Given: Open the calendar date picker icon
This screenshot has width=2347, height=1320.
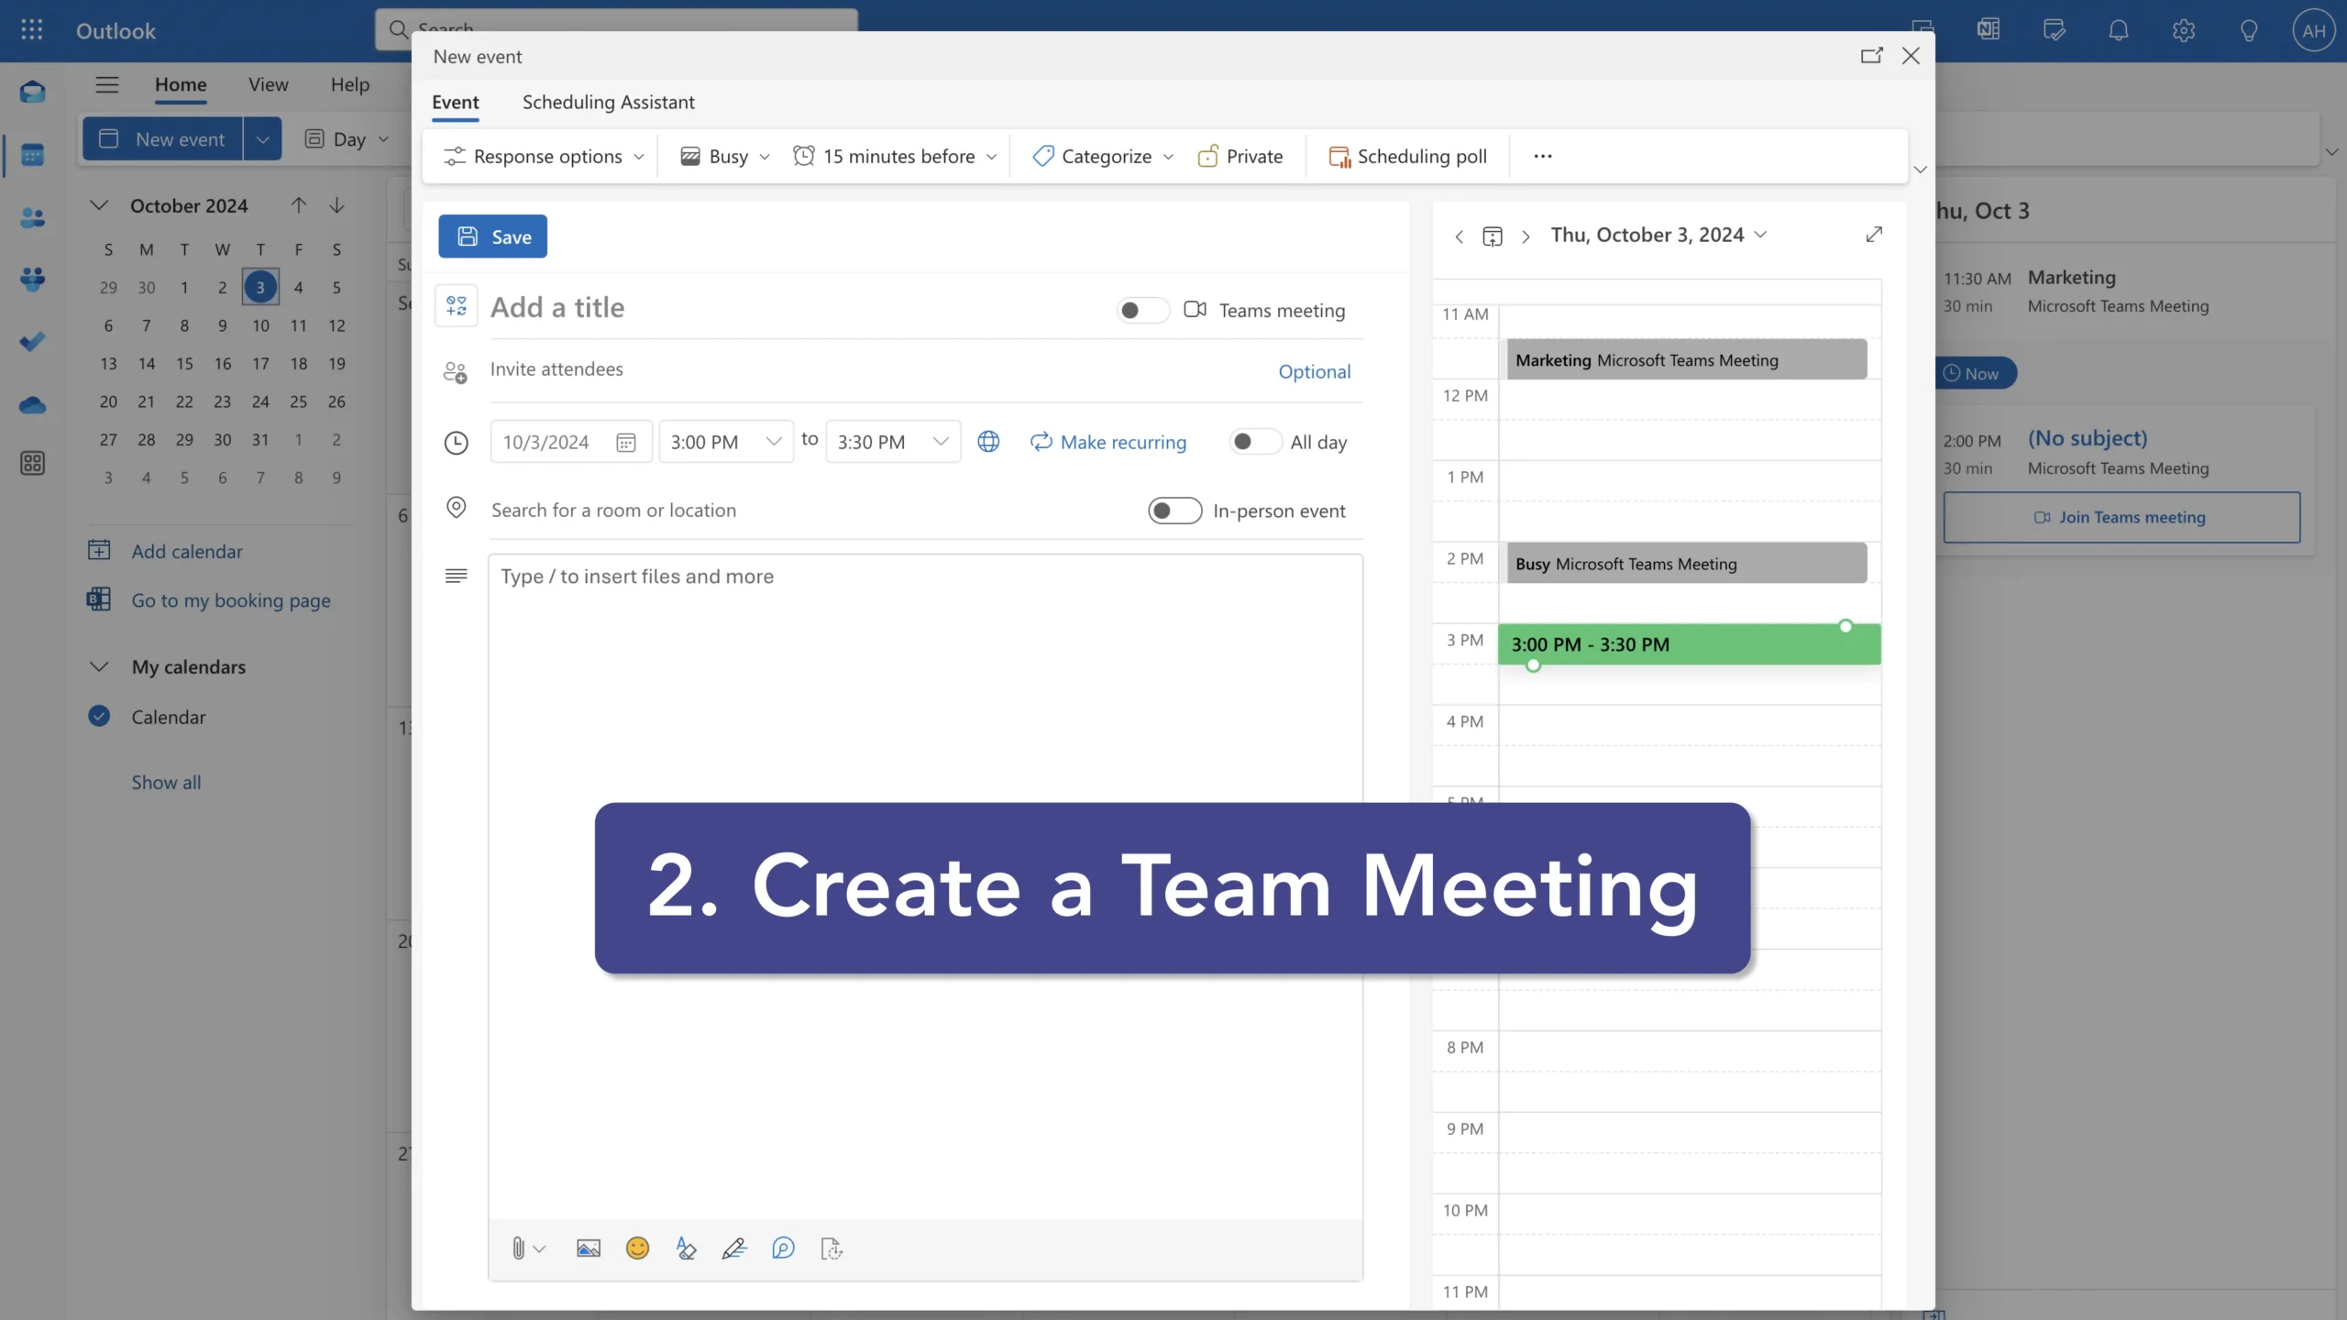Looking at the screenshot, I should pyautogui.click(x=626, y=443).
